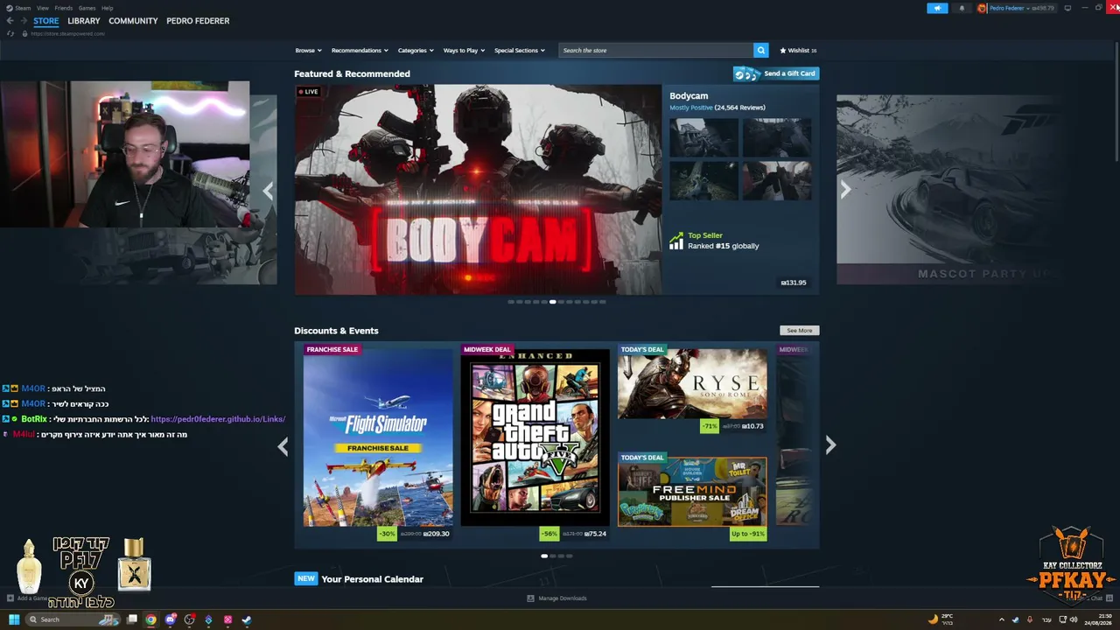This screenshot has height=630, width=1120.
Task: Open Task View on the taskbar
Action: click(x=131, y=619)
